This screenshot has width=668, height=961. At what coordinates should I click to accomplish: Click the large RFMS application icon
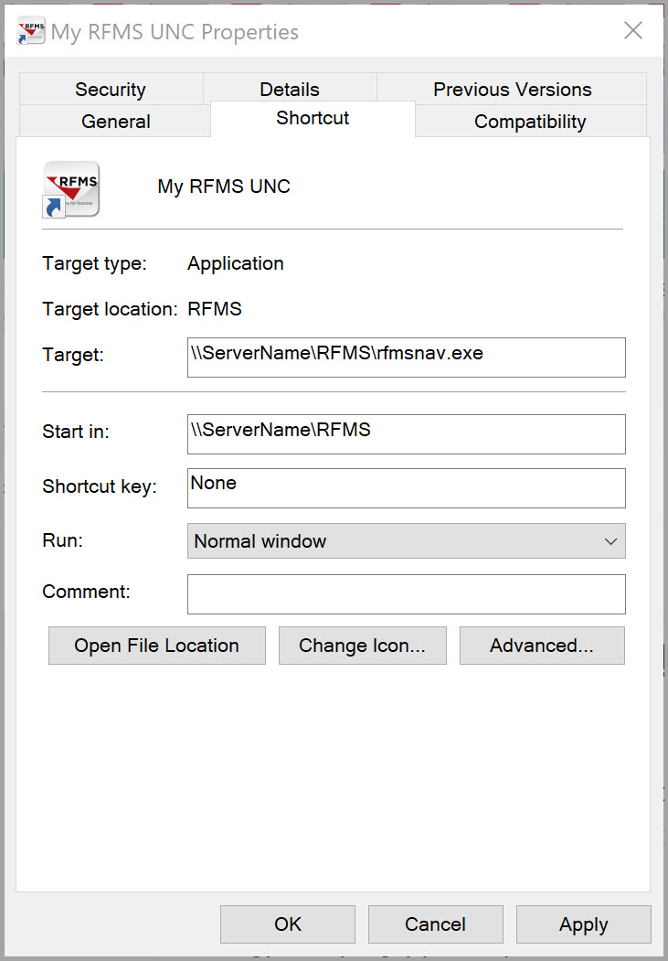click(71, 188)
